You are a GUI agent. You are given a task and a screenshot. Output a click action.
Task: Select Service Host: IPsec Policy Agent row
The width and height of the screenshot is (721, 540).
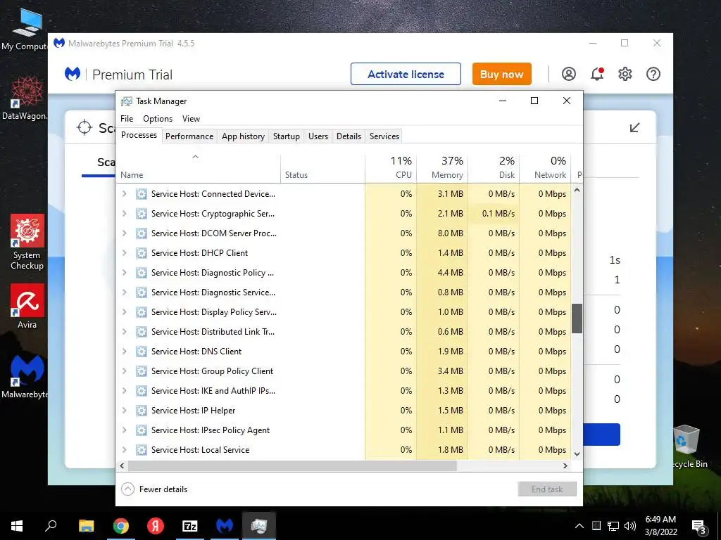[344, 430]
